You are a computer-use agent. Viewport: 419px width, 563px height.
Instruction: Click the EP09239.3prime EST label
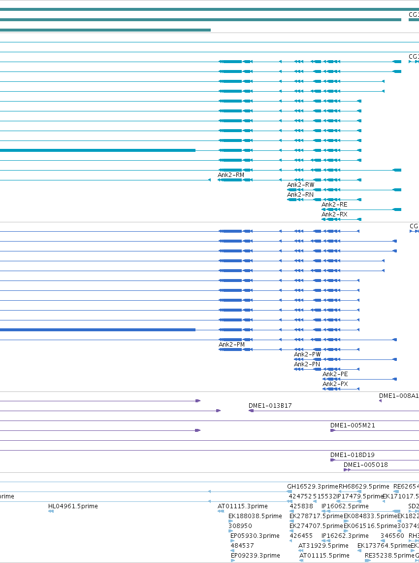256,556
